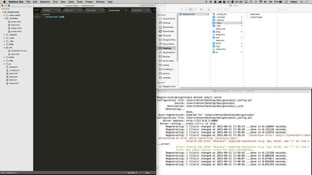Change Tab Size in status bar
Viewport: 312px width, 175px height.
tap(132, 173)
